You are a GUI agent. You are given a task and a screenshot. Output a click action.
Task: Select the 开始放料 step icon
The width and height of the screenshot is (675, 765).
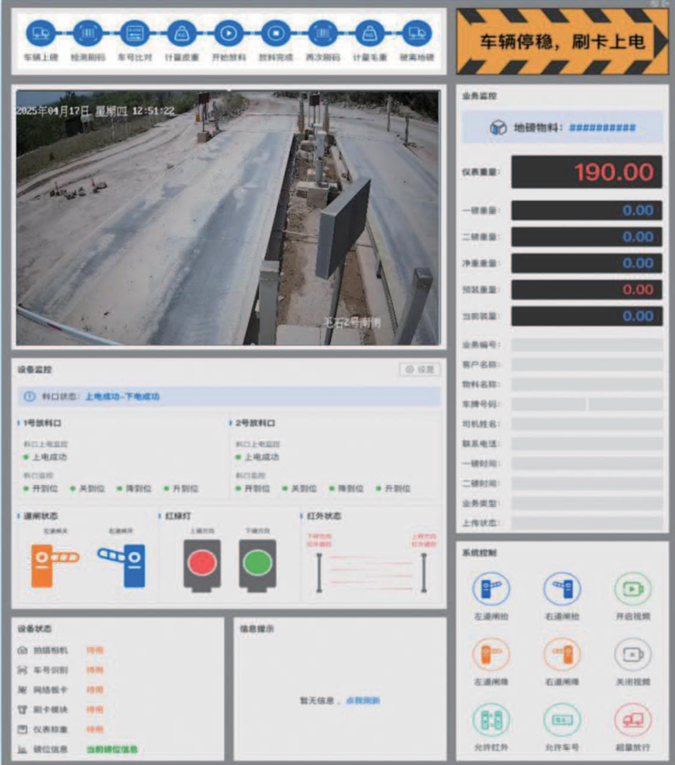[x=228, y=34]
